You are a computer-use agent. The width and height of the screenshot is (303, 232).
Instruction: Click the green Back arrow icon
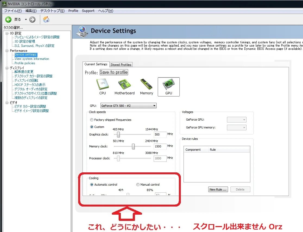[8, 20]
